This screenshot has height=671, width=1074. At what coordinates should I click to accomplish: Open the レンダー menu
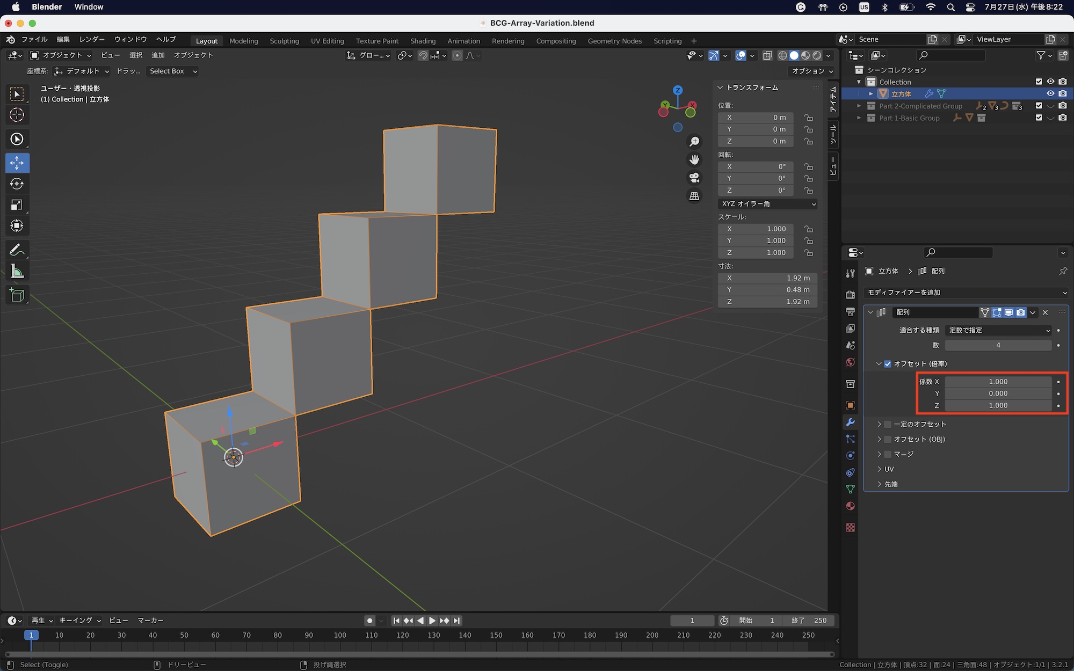tap(92, 39)
